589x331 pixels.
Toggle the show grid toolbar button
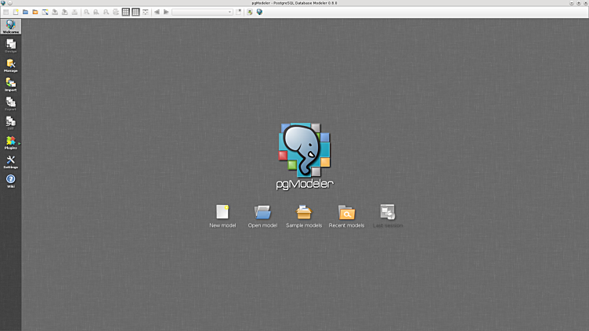click(126, 13)
